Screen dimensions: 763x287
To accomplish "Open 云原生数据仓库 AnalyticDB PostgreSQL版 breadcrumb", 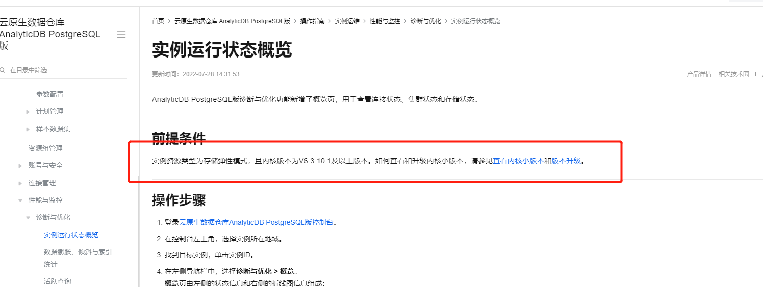I will coord(233,21).
